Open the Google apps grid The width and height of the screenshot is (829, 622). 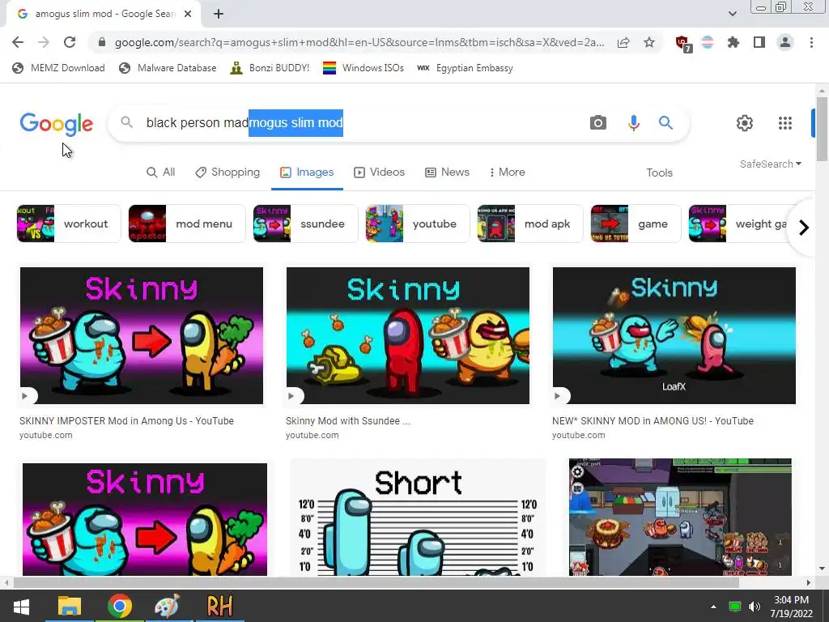pos(785,123)
